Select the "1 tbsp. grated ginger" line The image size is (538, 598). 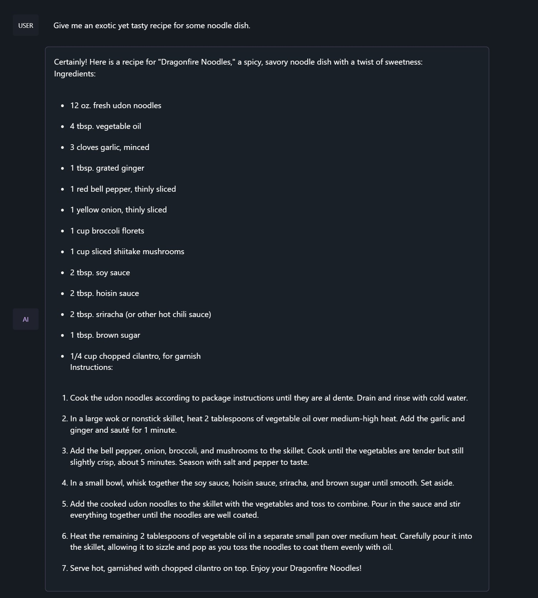tap(107, 168)
